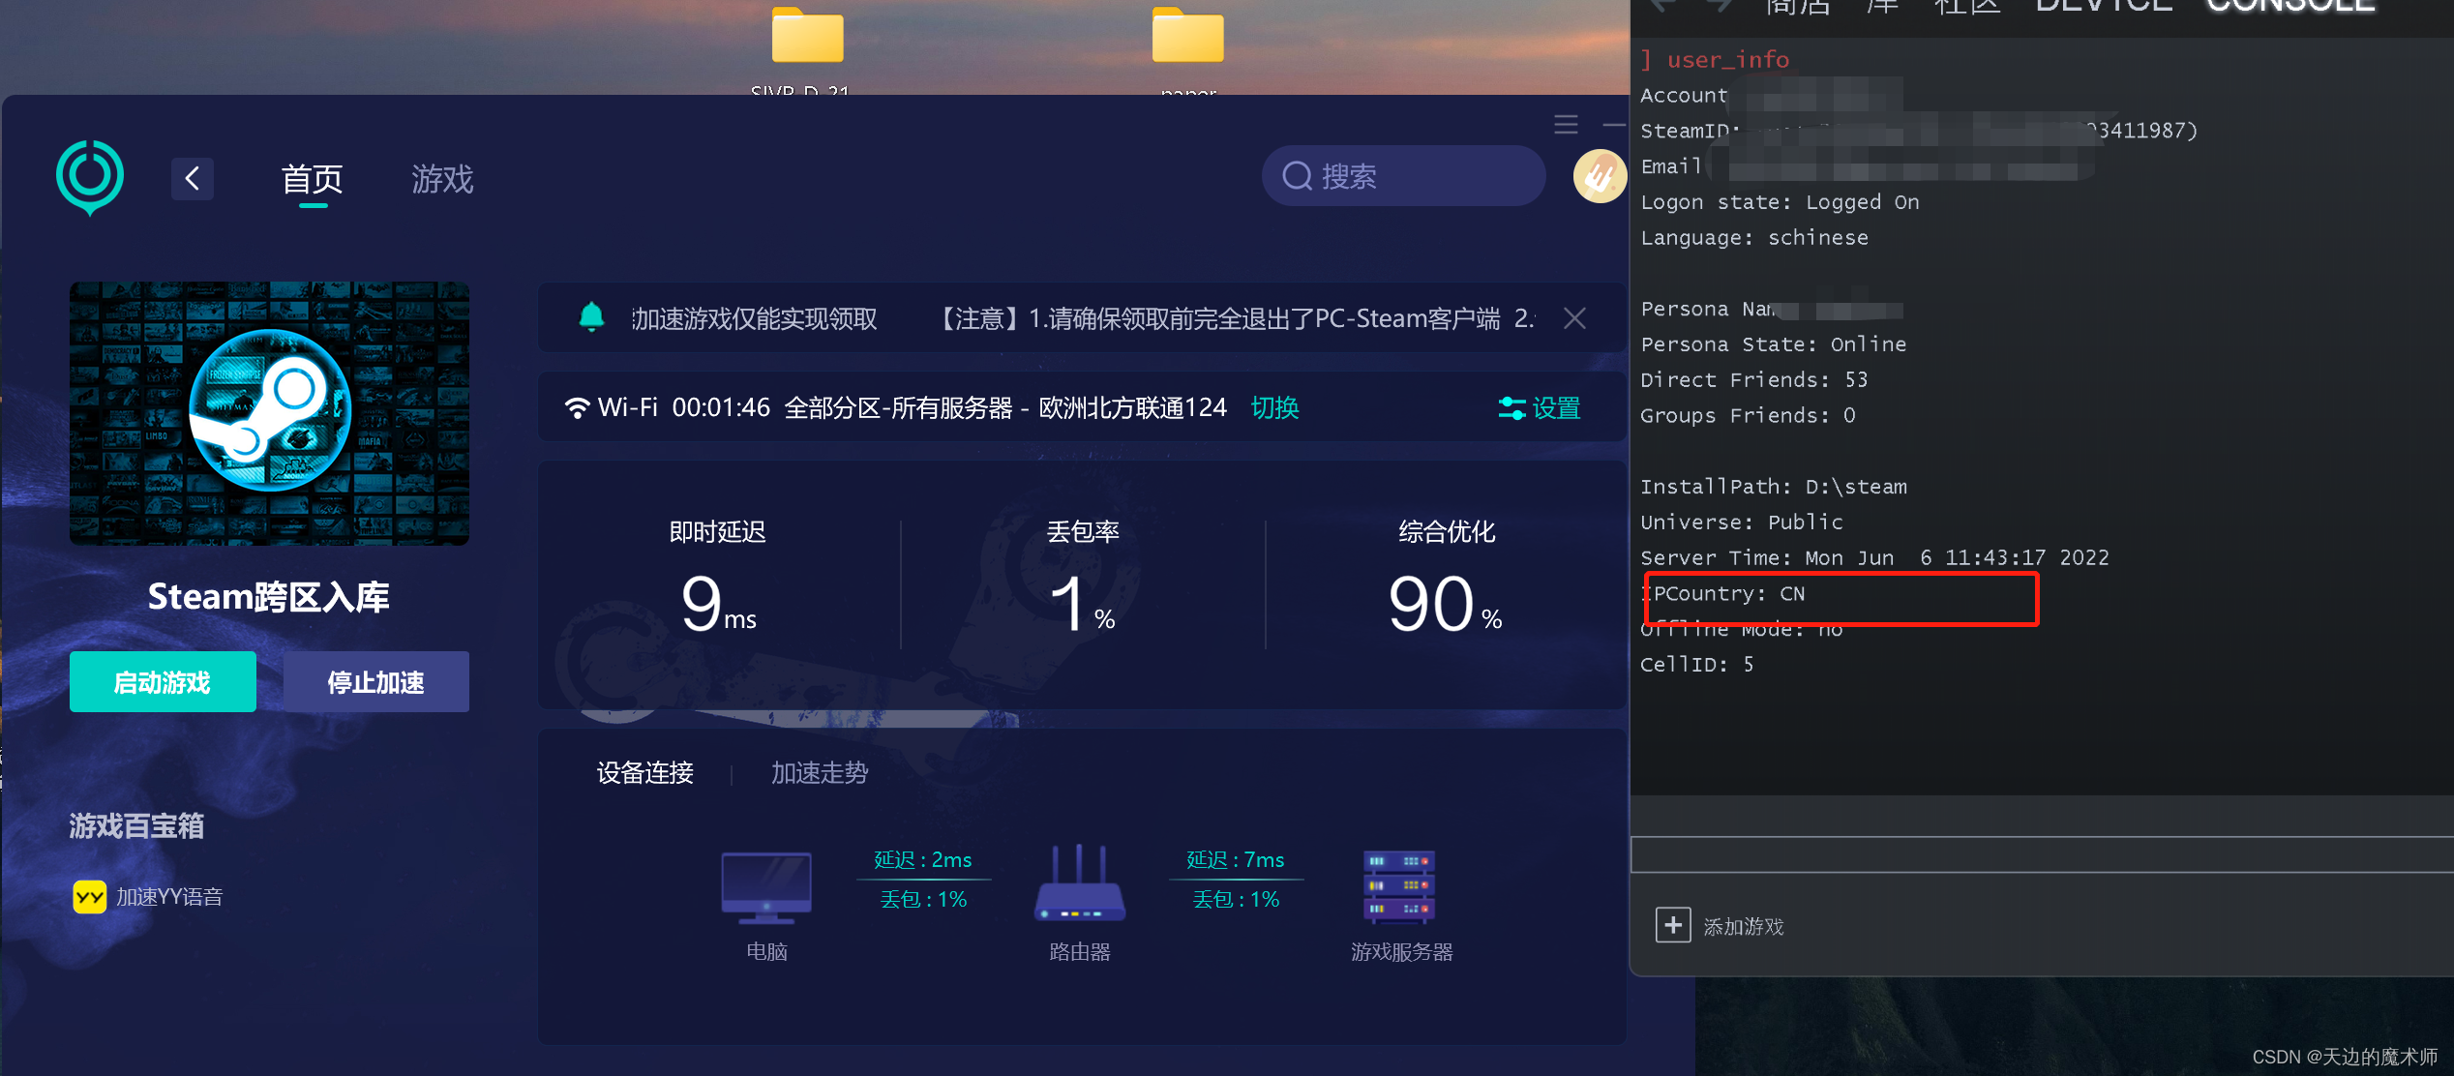Click the 启动游戏 button
The height and width of the screenshot is (1076, 2454).
163,682
